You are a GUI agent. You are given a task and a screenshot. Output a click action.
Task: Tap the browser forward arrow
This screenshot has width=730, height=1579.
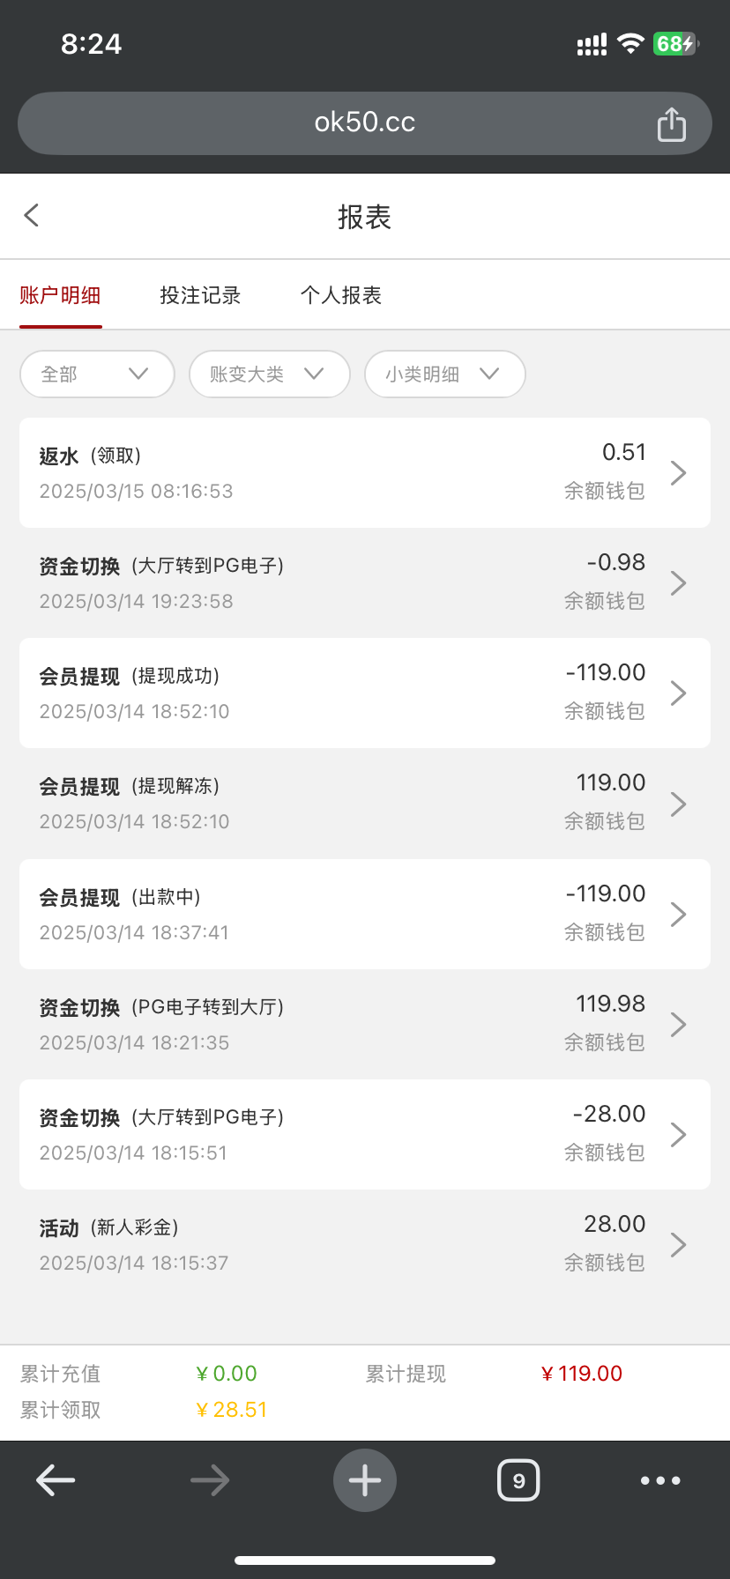tap(210, 1480)
